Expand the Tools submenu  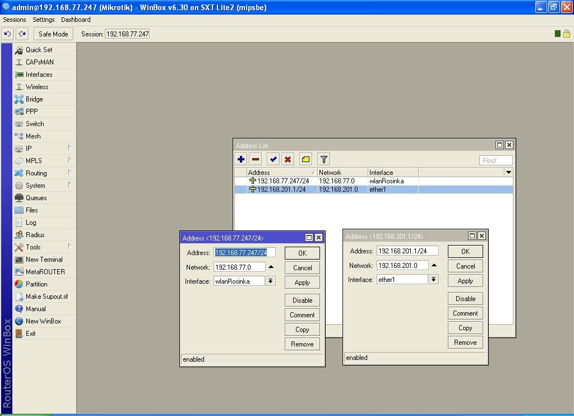69,246
